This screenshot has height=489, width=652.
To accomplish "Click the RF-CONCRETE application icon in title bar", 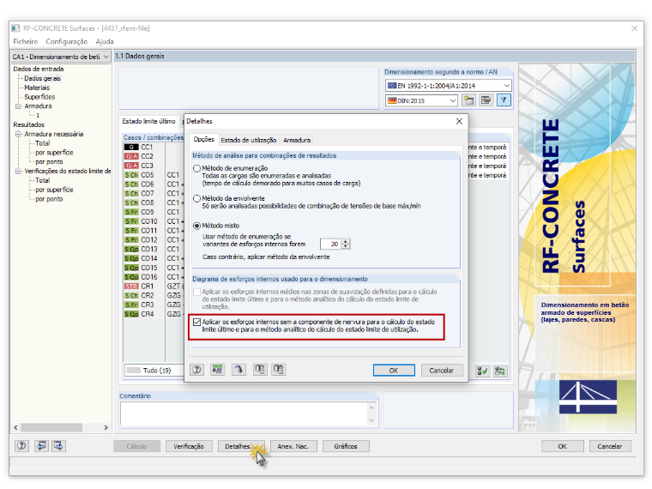I will 15,28.
